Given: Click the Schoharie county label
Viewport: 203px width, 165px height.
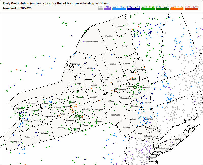Looking at the screenshot, I should [125, 98].
